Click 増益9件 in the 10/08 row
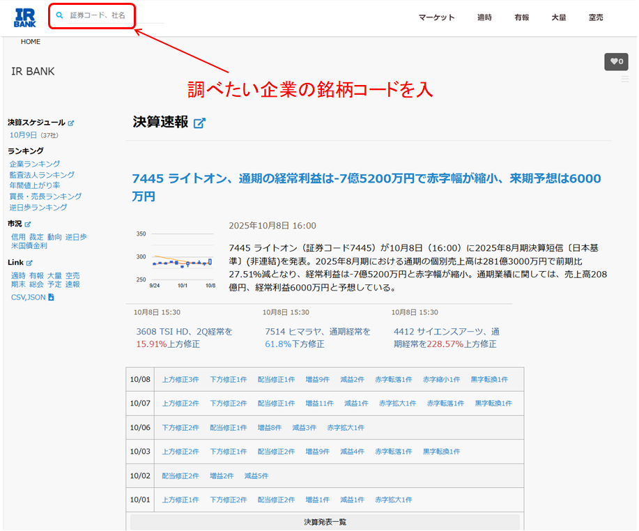 (x=317, y=380)
